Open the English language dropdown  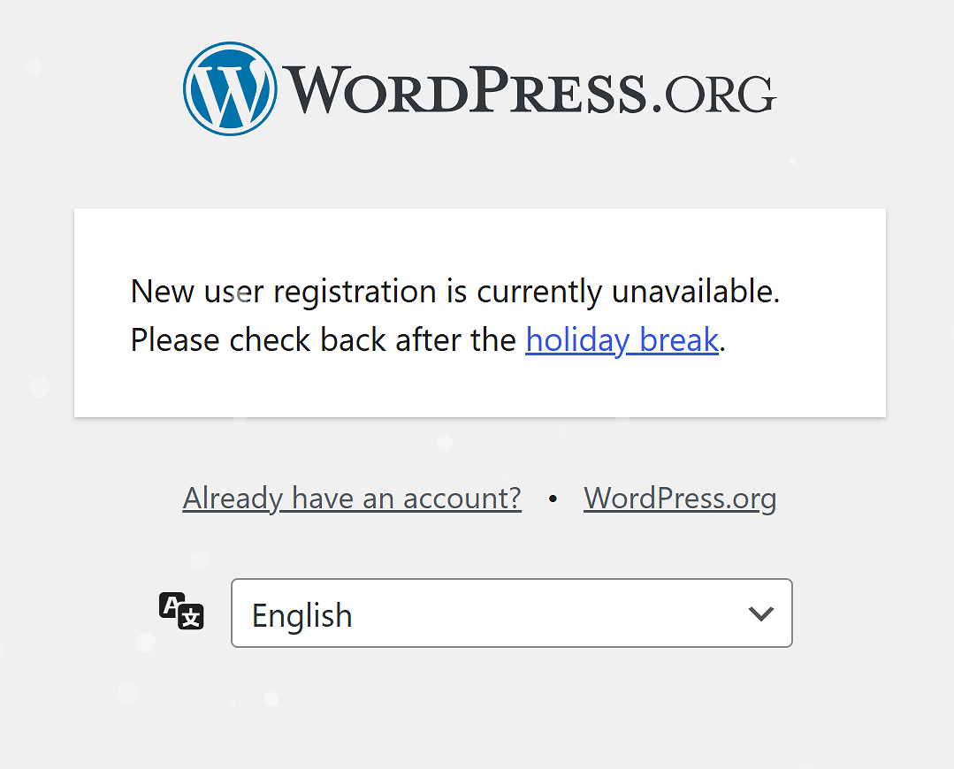511,613
